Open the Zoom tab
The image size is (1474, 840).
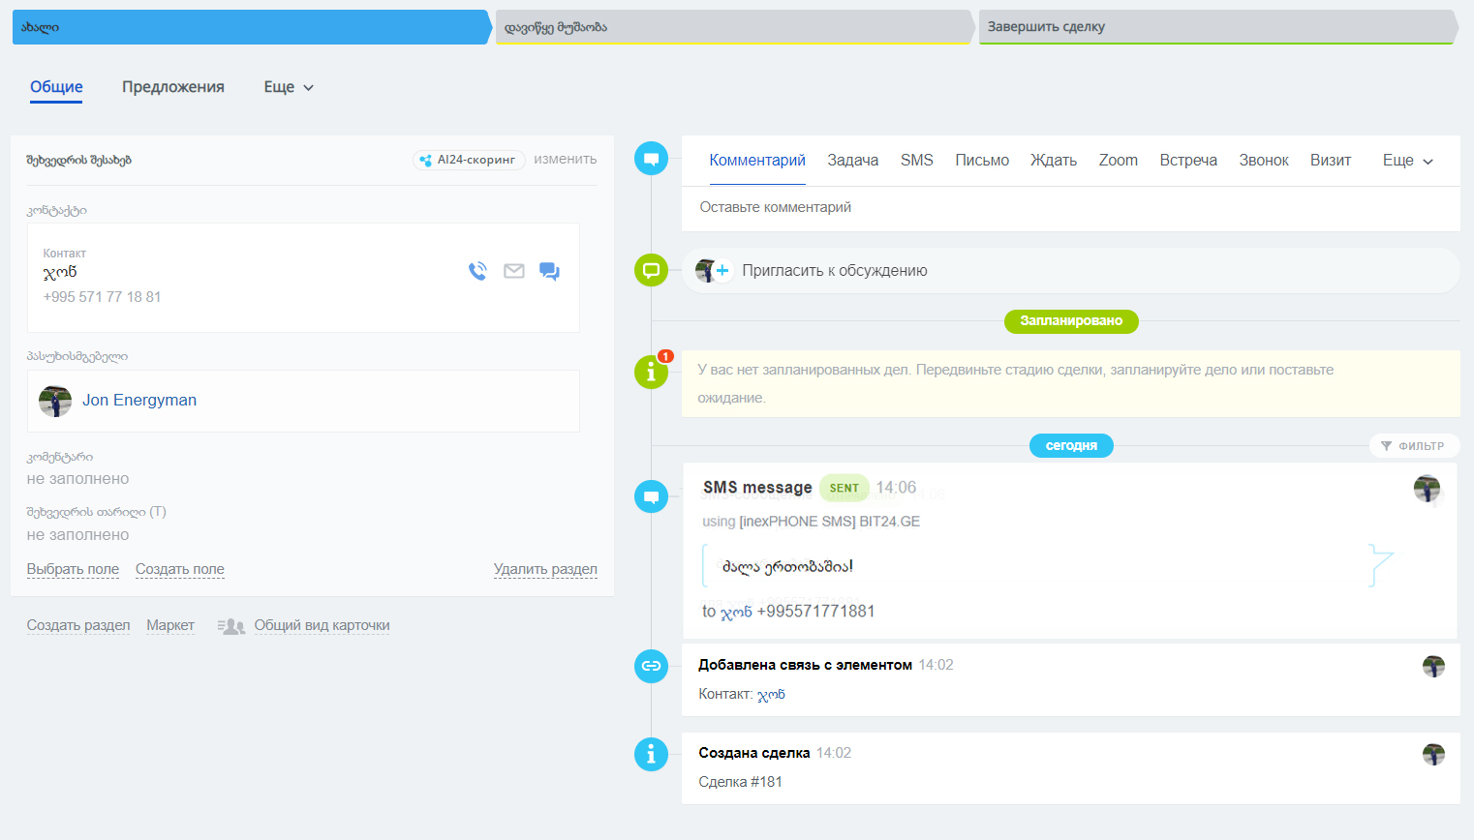[x=1119, y=161]
